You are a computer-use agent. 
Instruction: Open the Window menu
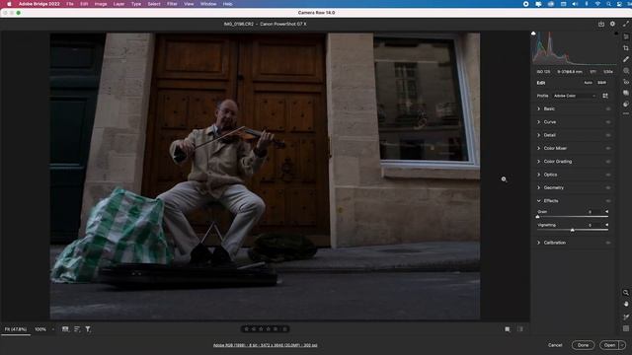pyautogui.click(x=208, y=4)
